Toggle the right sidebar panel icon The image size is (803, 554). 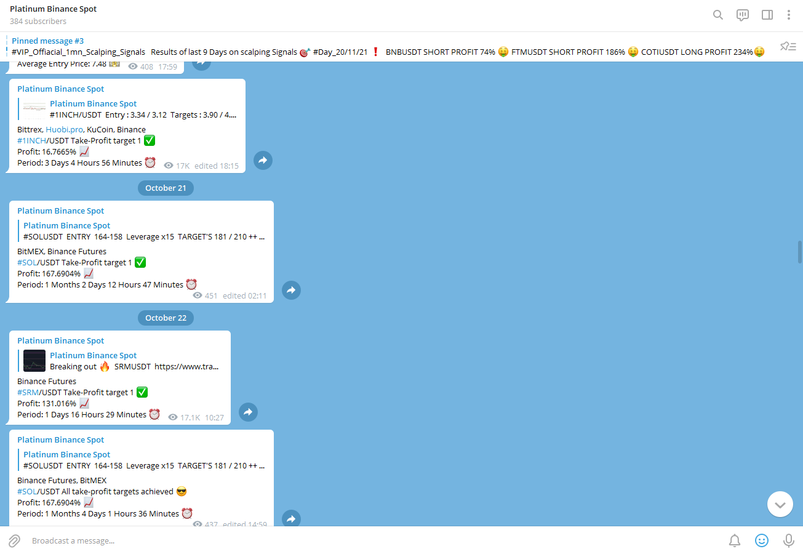click(x=767, y=15)
